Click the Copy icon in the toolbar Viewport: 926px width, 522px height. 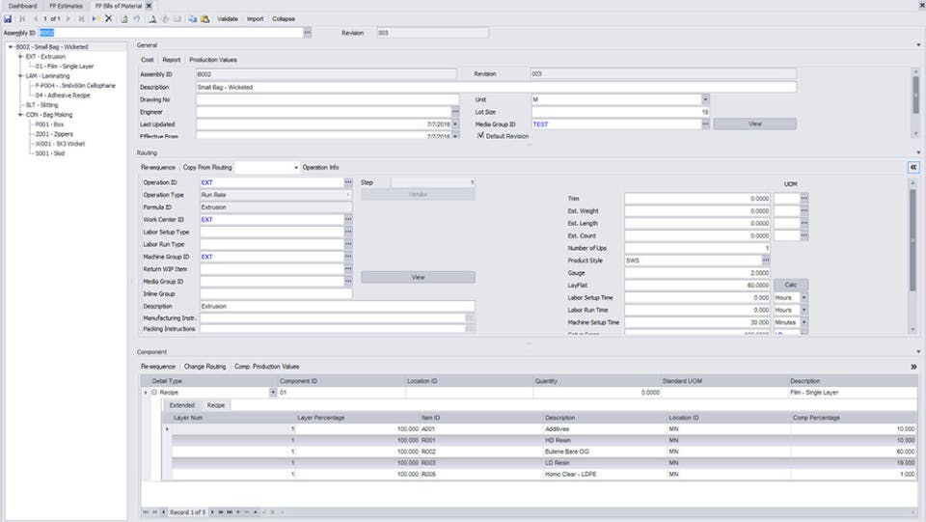(x=193, y=19)
